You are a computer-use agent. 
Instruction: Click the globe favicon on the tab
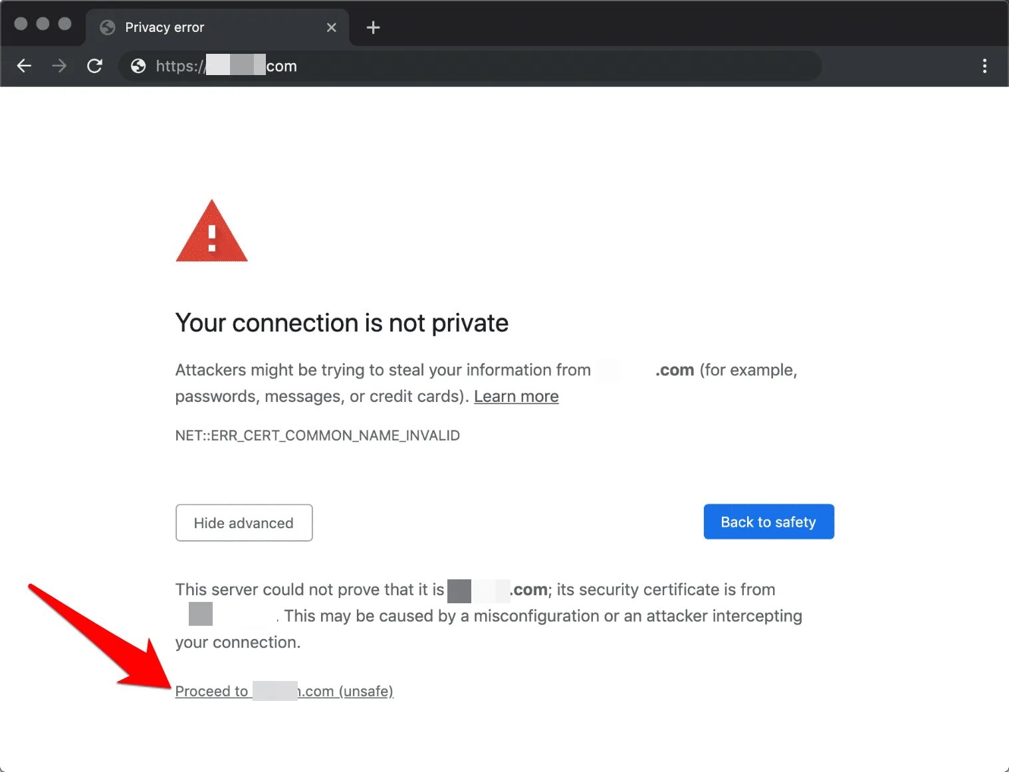(x=108, y=27)
